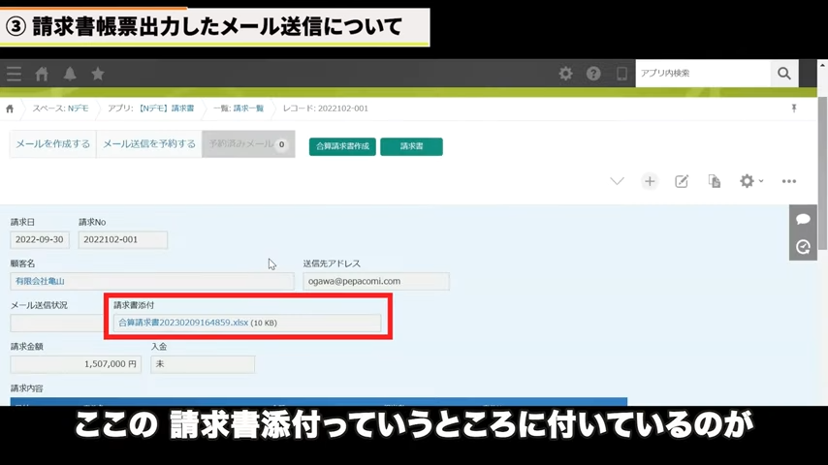Duplicate the record copy icon

click(x=714, y=181)
